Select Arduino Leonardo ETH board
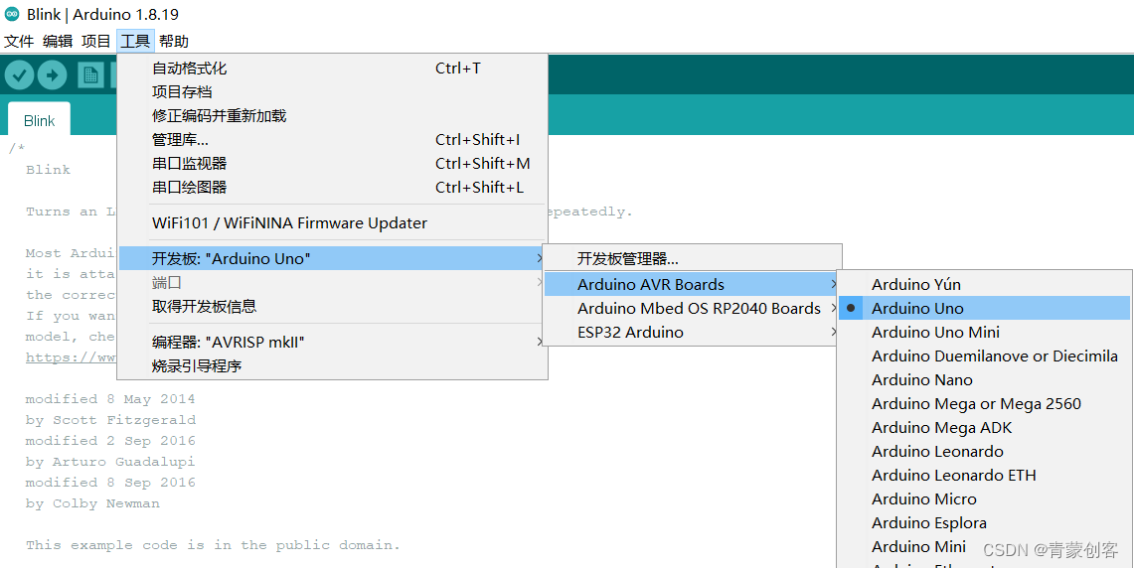The image size is (1134, 568). pyautogui.click(x=984, y=475)
